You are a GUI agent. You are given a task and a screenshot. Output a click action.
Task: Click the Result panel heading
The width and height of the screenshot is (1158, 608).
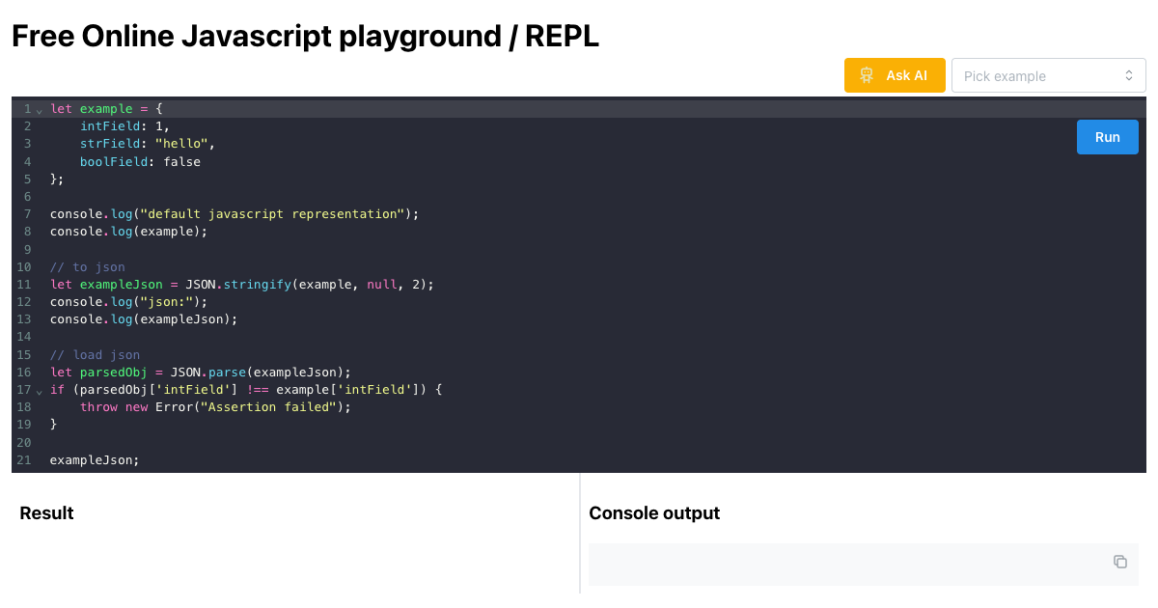pyautogui.click(x=46, y=513)
